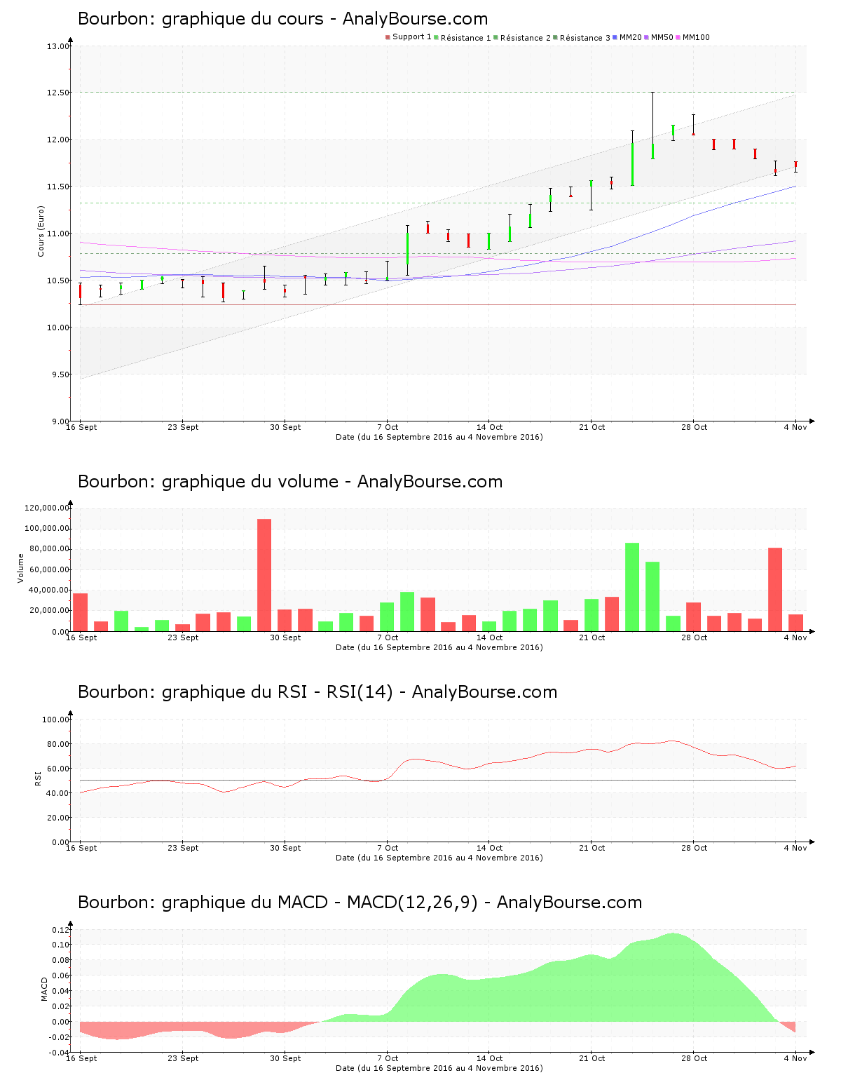Select the MM100 legend entry
The width and height of the screenshot is (841, 1087).
click(x=693, y=37)
